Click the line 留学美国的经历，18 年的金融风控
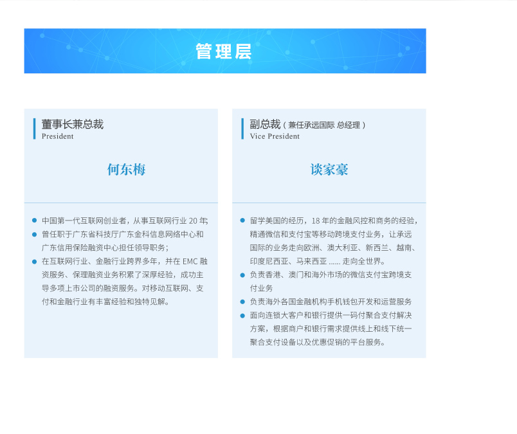517x434 pixels. (334, 221)
